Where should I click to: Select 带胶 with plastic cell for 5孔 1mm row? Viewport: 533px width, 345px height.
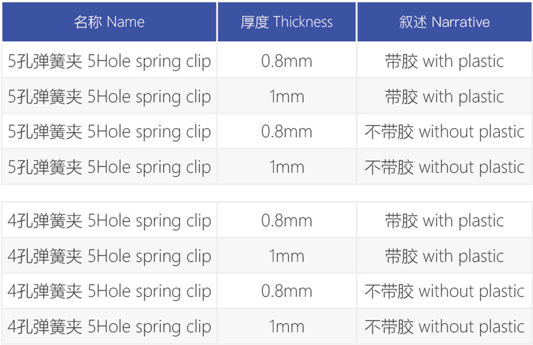pyautogui.click(x=444, y=96)
